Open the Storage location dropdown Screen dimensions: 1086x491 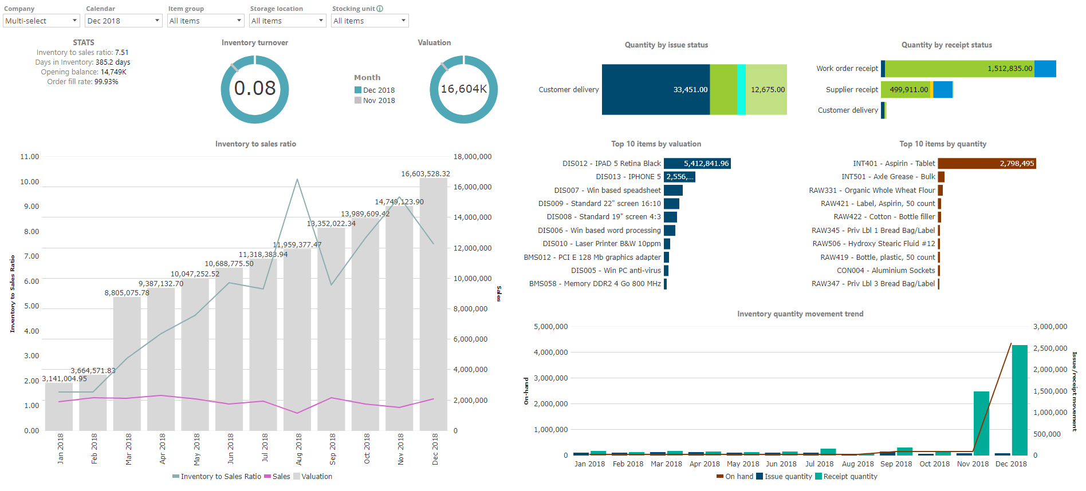point(288,21)
